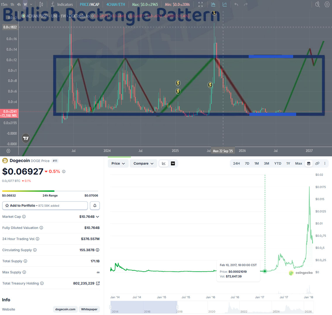Click the second line-chart mode icon
Image resolution: width=332 pixels, height=315 pixels.
click(x=225, y=4)
